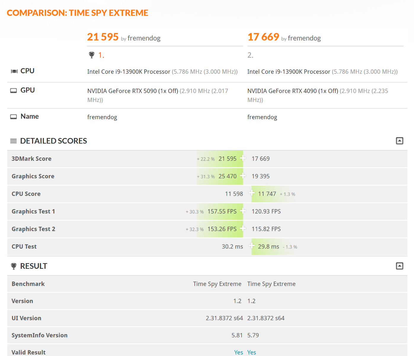Click the monitor icon beside GPU
The height and width of the screenshot is (356, 414).
pos(14,90)
